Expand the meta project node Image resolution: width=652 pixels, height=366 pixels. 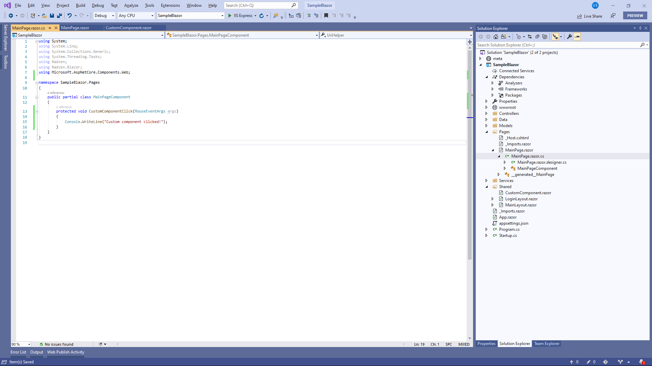(481, 59)
